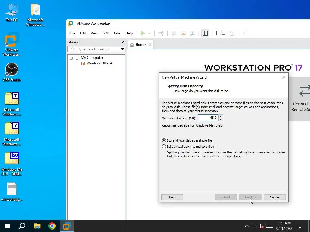The image size is (310, 232).
Task: Open the Snapshot Manager icon
Action: click(192, 33)
